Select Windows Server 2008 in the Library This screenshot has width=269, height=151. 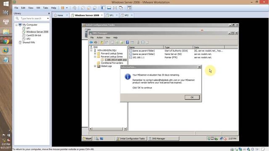coord(37,32)
